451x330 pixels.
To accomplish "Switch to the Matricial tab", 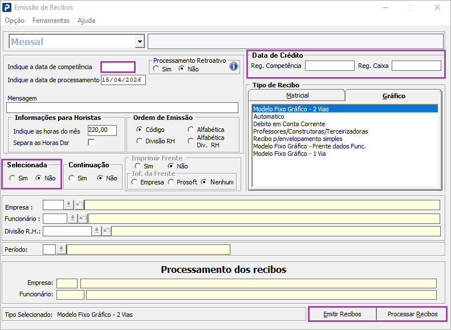I will pyautogui.click(x=297, y=95).
